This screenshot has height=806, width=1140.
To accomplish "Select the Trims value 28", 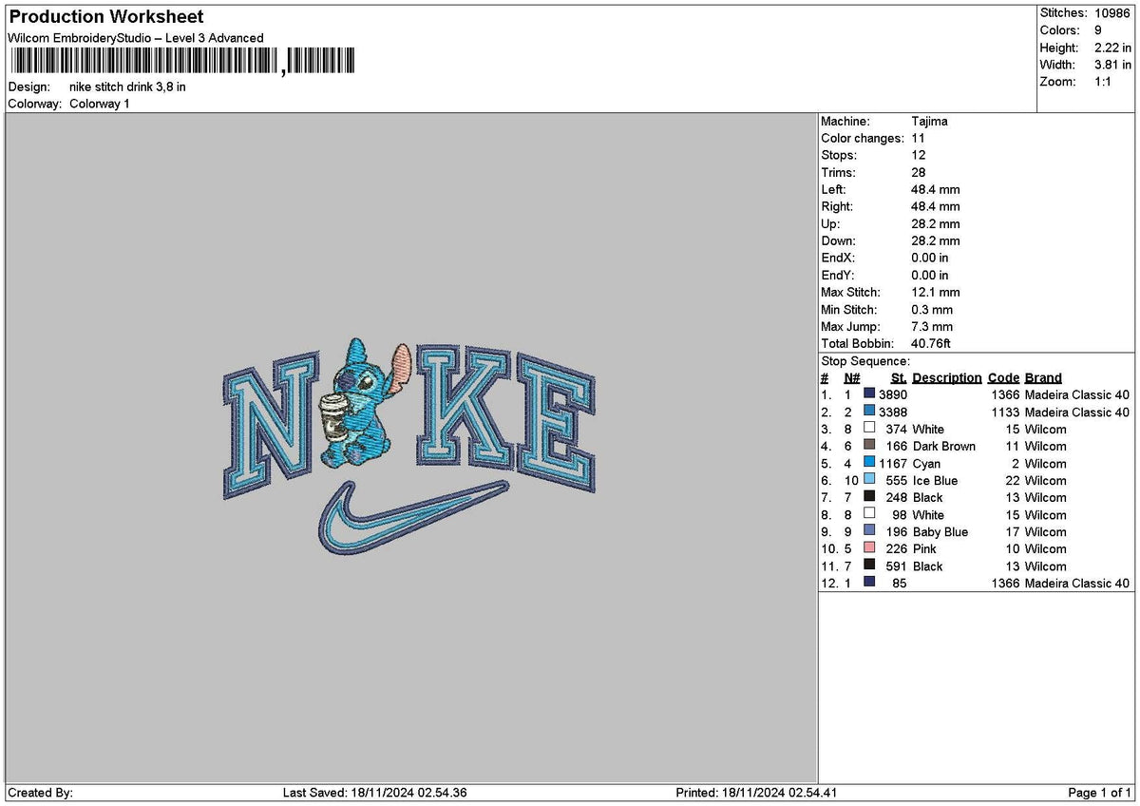I will [919, 172].
